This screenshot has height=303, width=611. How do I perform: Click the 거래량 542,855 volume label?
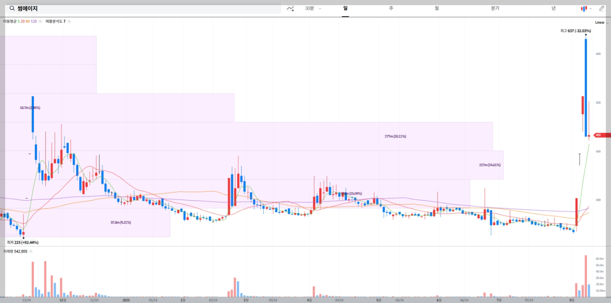tap(15, 251)
